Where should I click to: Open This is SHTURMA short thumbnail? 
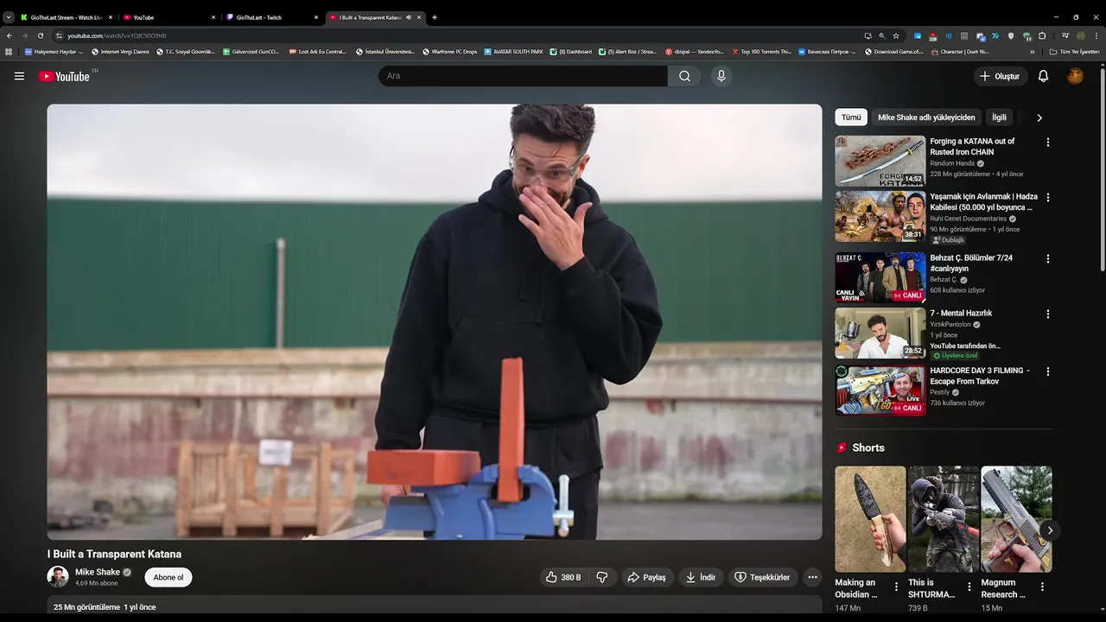click(944, 519)
